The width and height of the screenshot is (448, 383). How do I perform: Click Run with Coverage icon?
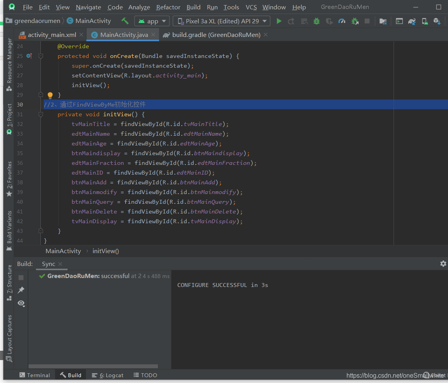coord(329,21)
